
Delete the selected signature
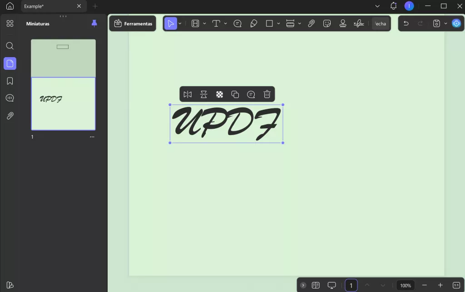(267, 94)
